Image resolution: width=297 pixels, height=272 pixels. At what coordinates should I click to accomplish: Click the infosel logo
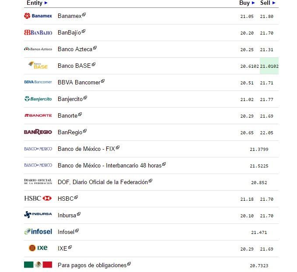tap(38, 231)
